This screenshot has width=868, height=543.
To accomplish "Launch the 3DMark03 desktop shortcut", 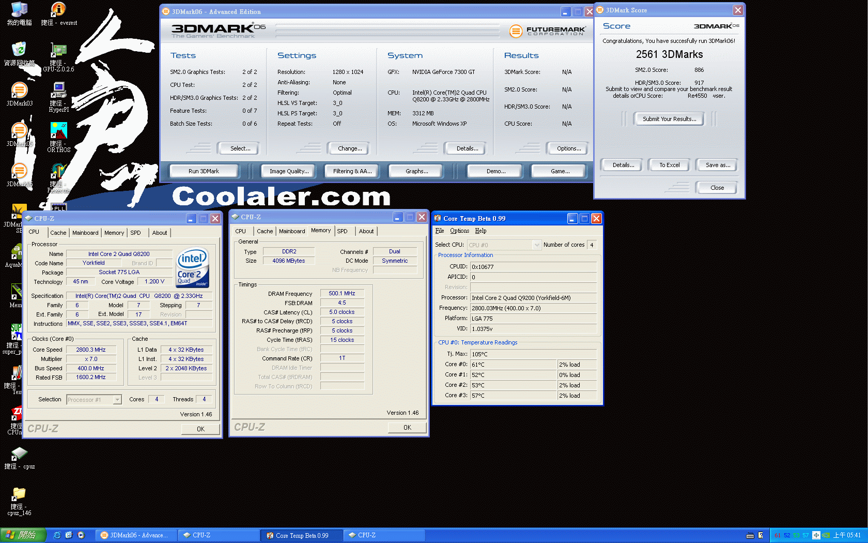I will 19,94.
